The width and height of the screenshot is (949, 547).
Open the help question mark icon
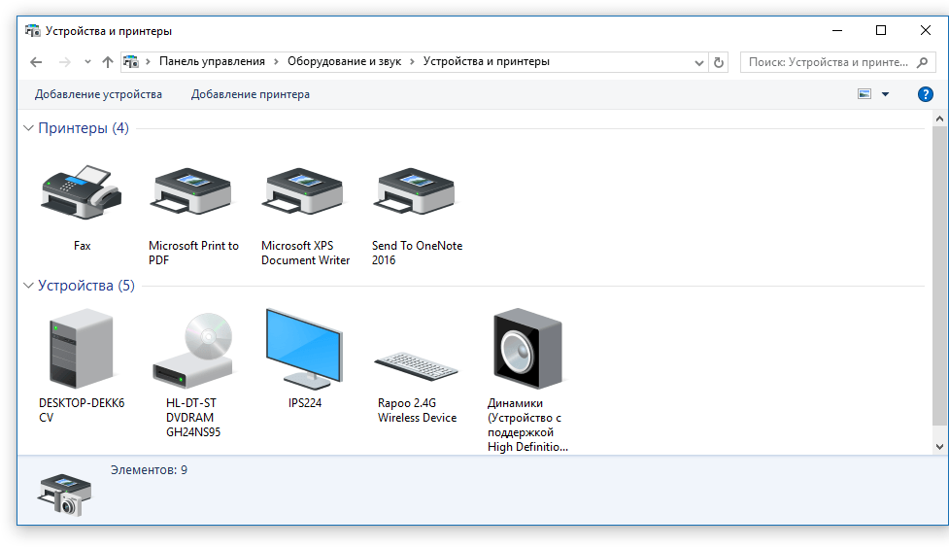tap(926, 94)
